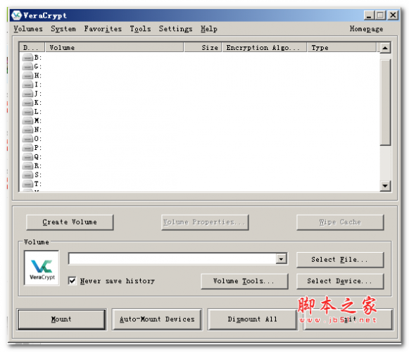Click the drive list scroll up arrow
The height and width of the screenshot is (352, 409).
385,48
